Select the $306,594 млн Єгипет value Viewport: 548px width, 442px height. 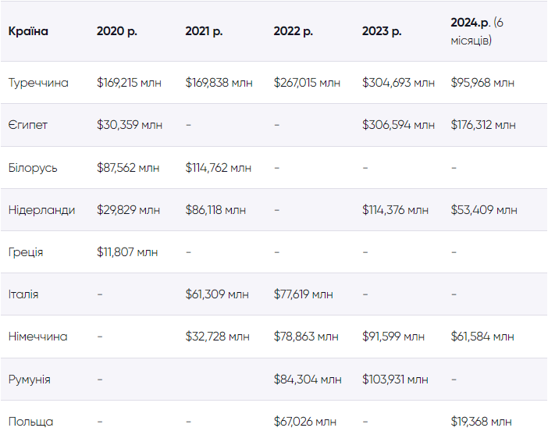tap(398, 124)
